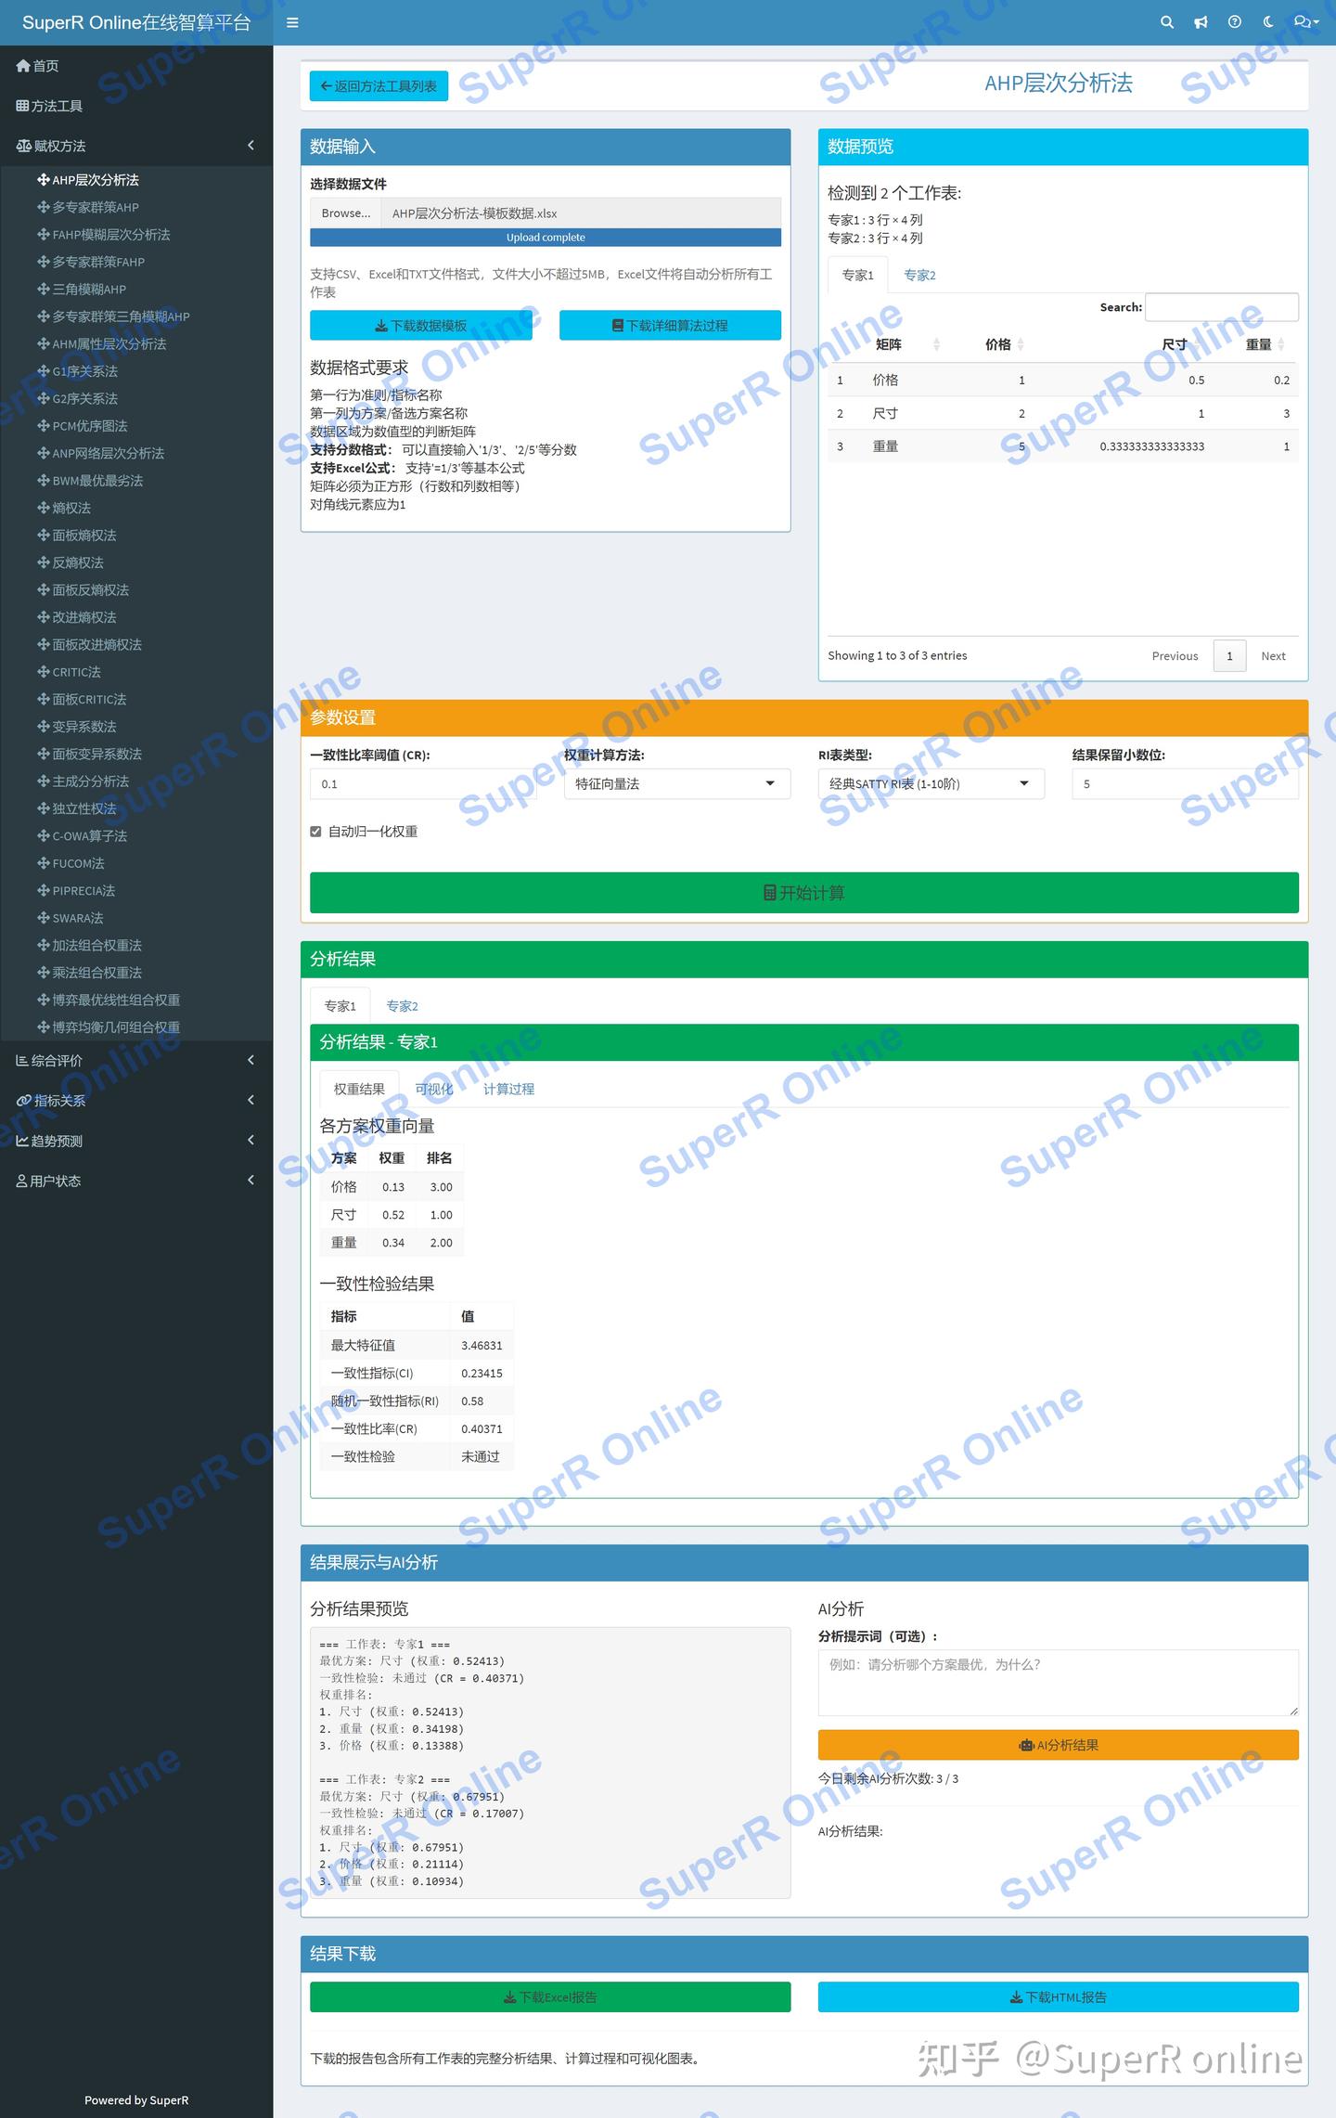Click icon beside G1序关系法 sidebar item
1336x2118 pixels.
(43, 371)
